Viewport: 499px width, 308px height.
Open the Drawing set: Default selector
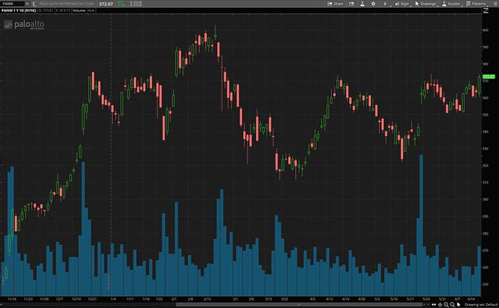tap(481, 305)
